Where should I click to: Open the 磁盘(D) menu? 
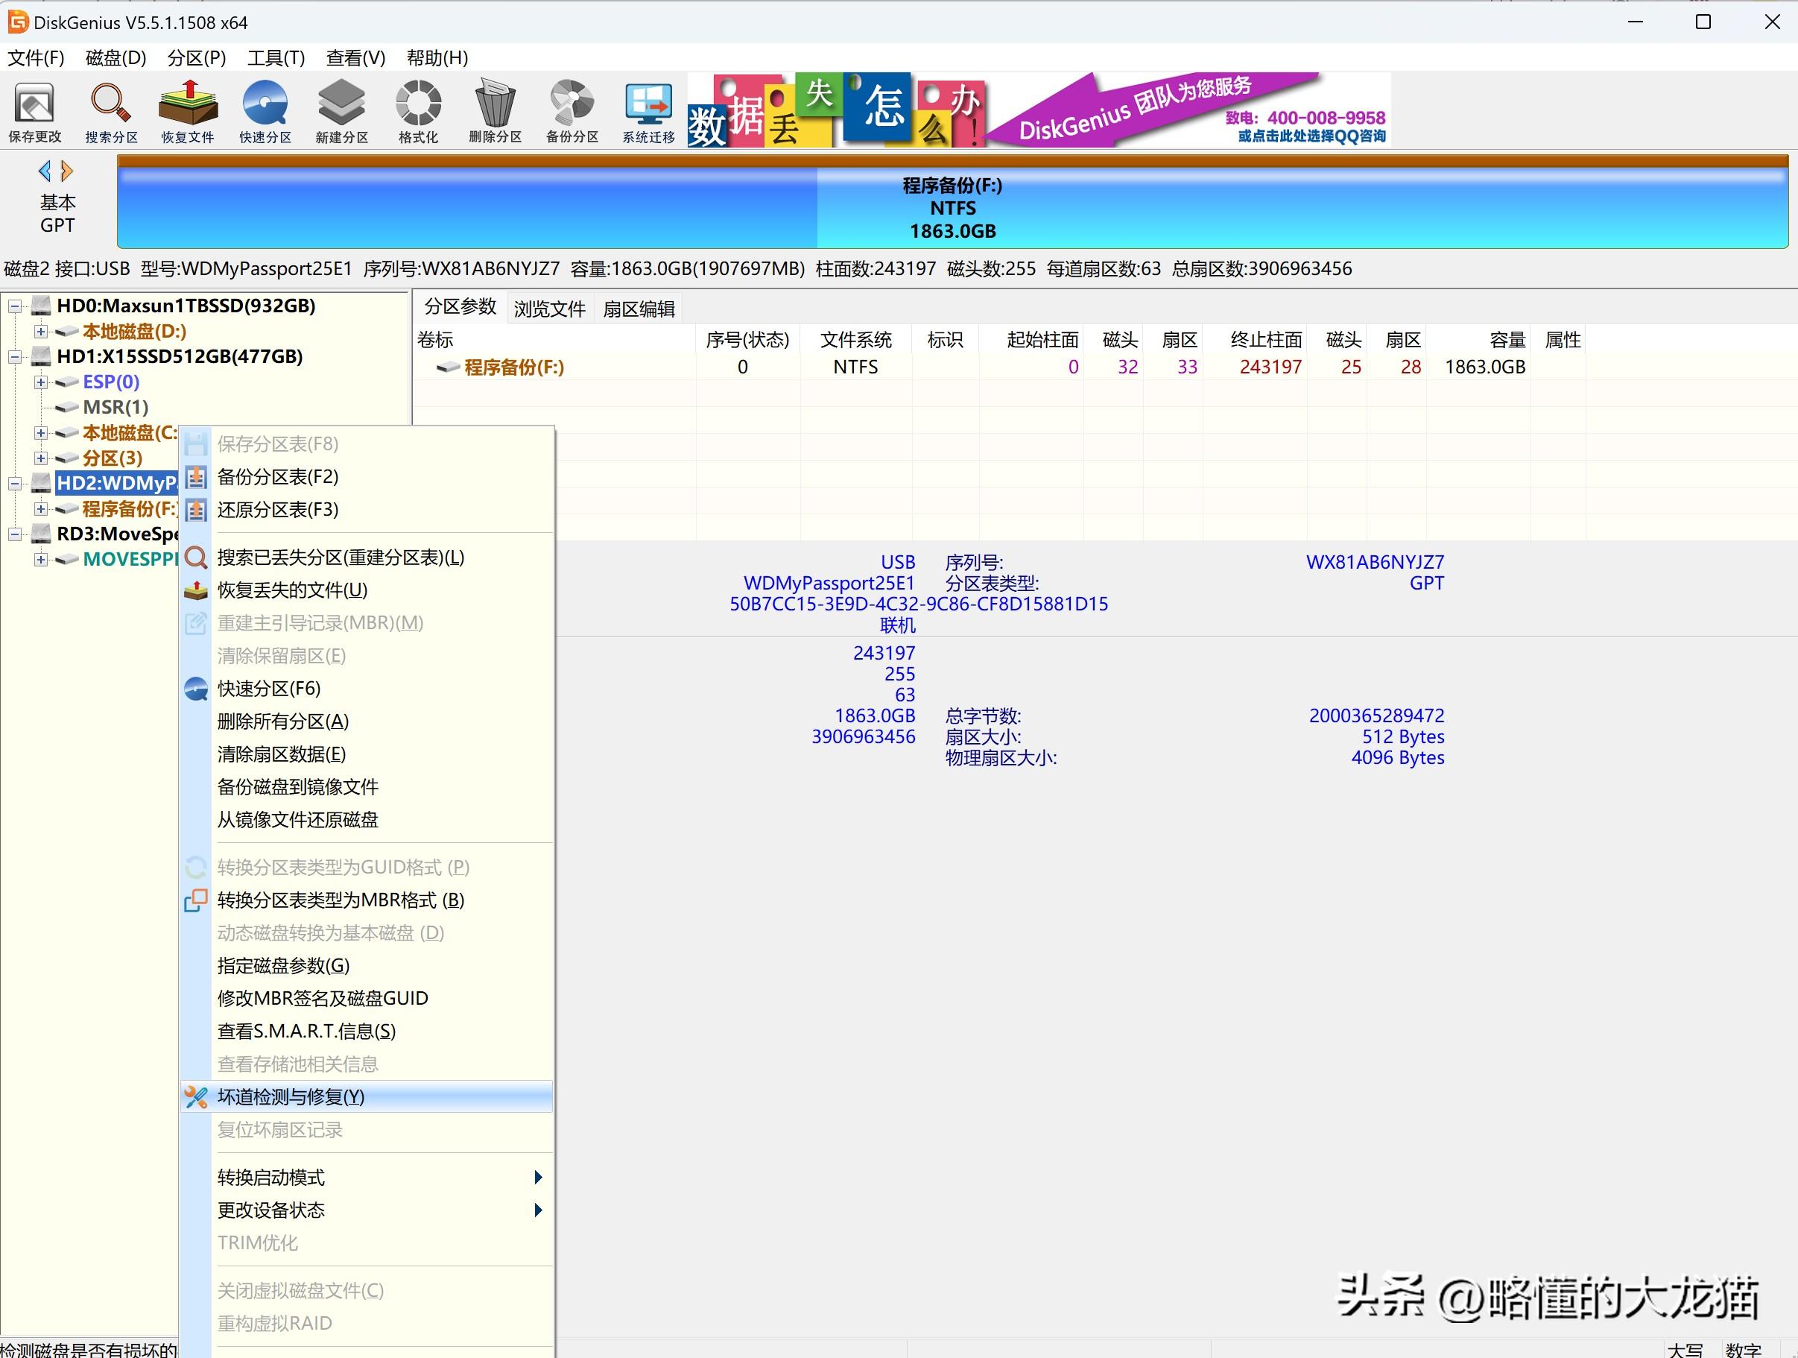pos(115,57)
